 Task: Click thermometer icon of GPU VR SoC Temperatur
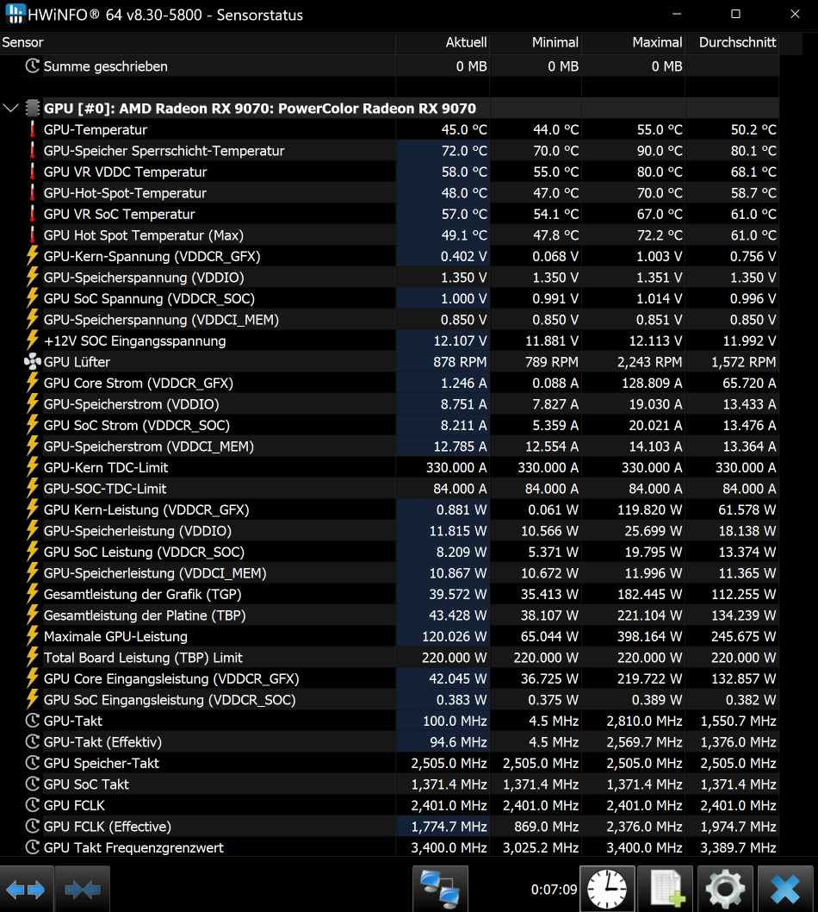(33, 214)
